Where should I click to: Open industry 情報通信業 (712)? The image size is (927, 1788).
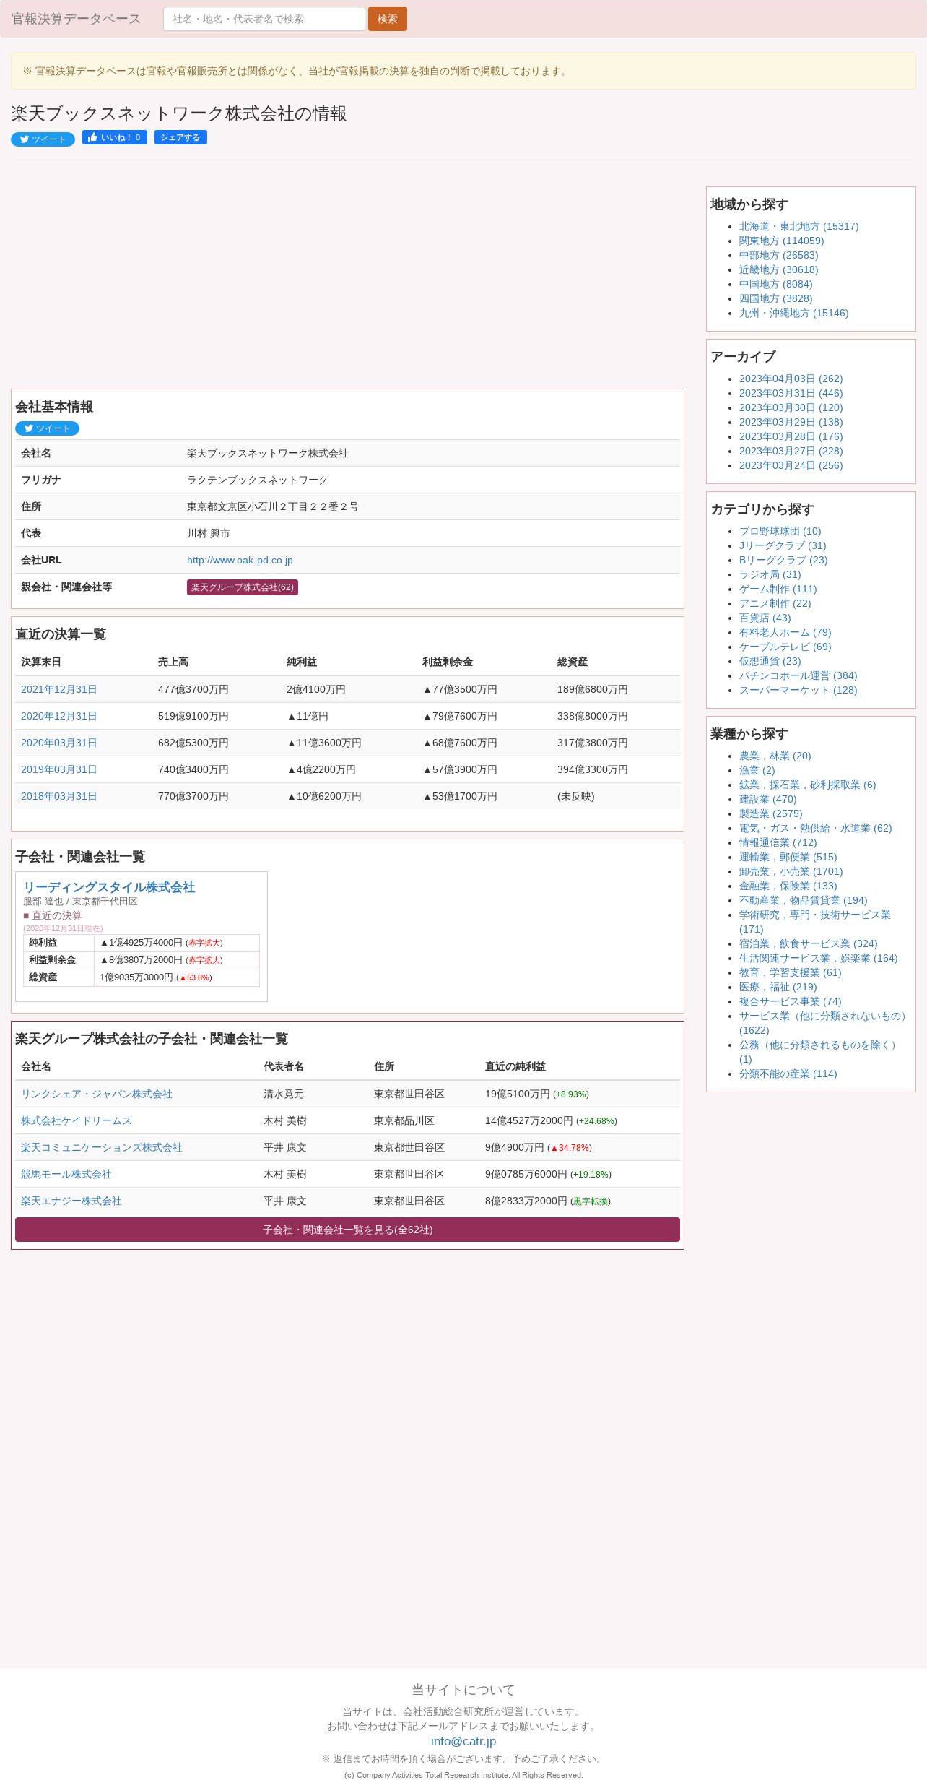(x=778, y=842)
